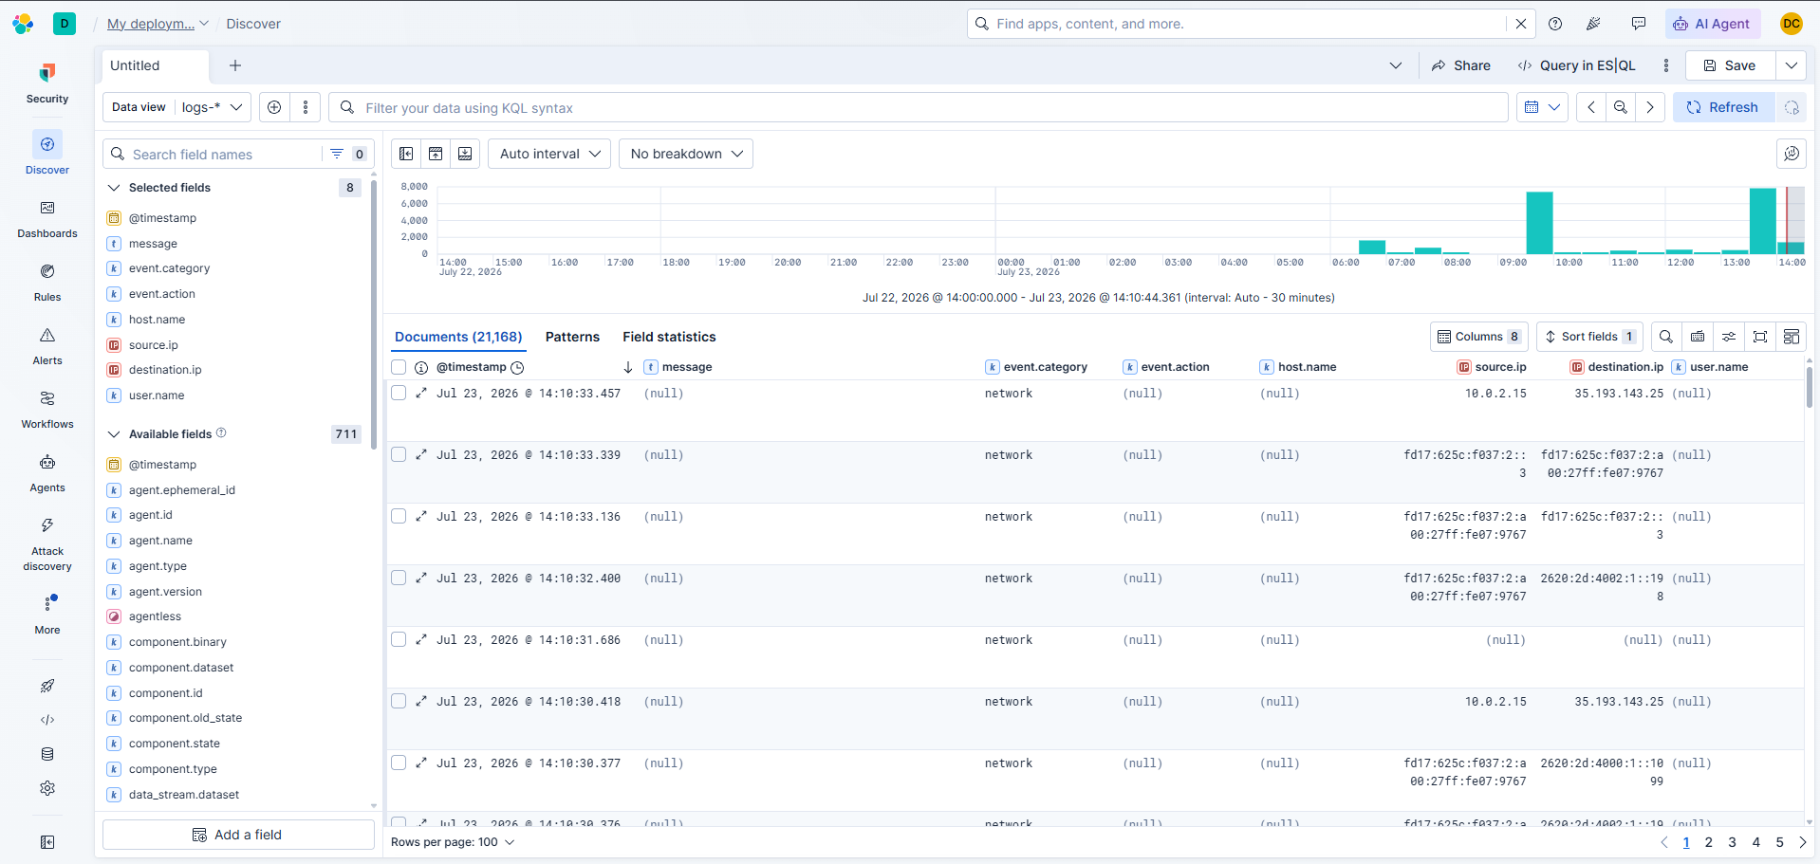Open the celebration news icon in header
1820x864 pixels.
1594,24
